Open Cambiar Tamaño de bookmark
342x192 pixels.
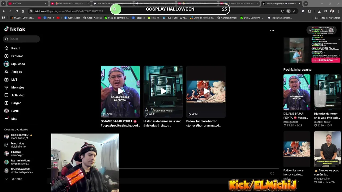(202, 18)
